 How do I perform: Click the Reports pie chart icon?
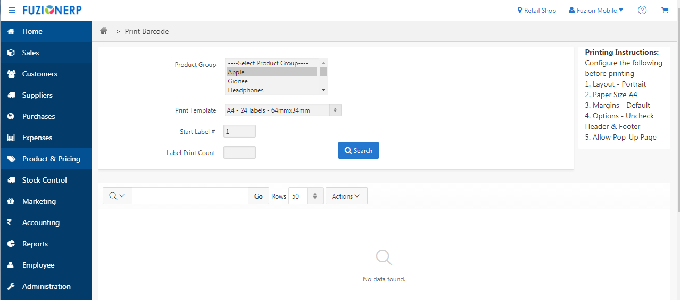tap(11, 244)
